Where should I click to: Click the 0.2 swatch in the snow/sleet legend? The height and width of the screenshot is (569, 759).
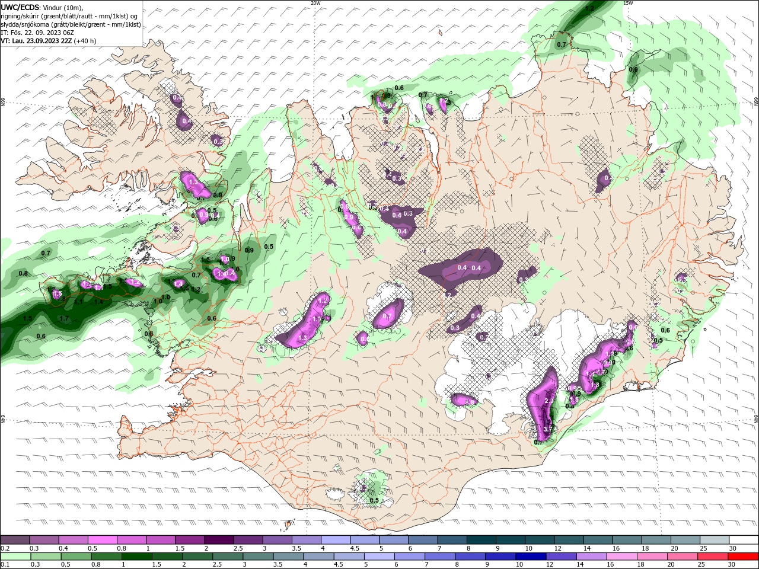click(15, 540)
